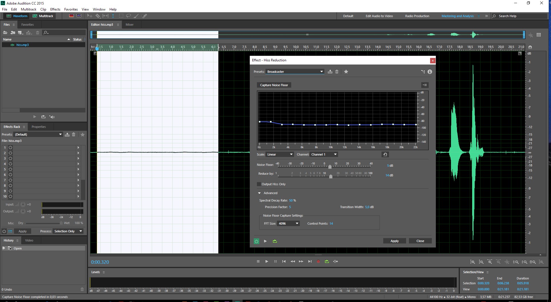Select the Razor tool in toolbar
This screenshot has height=302, width=551.
pyautogui.click(x=98, y=16)
